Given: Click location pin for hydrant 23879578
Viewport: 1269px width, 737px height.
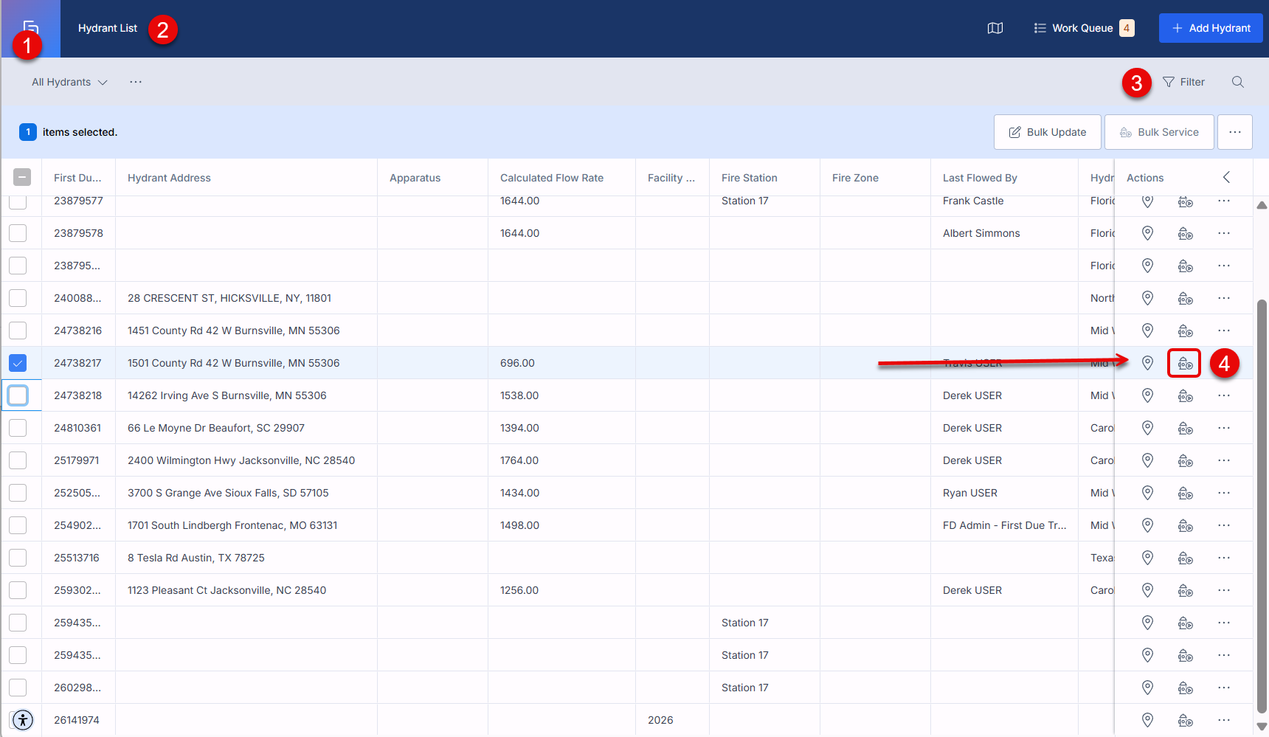Looking at the screenshot, I should coord(1147,233).
